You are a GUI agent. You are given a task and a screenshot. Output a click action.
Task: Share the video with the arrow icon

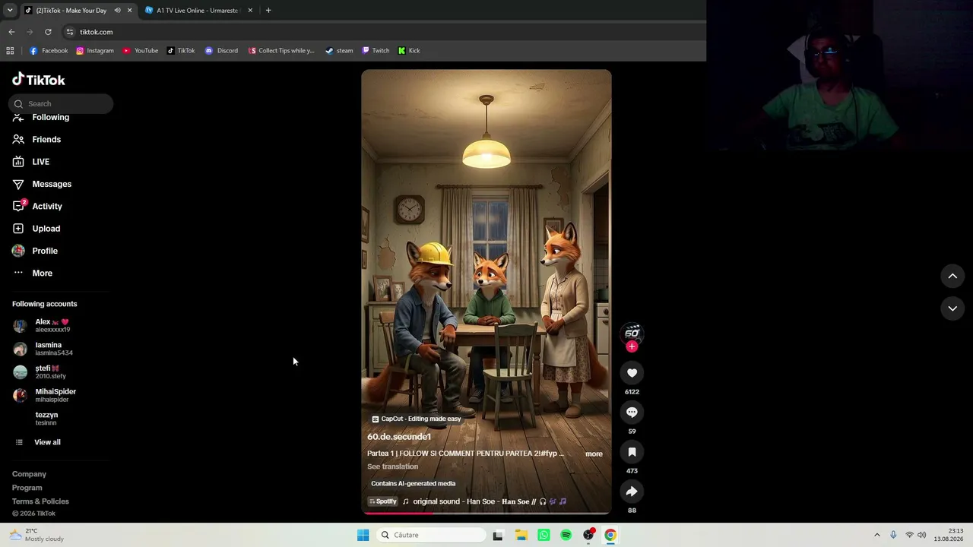(x=632, y=492)
